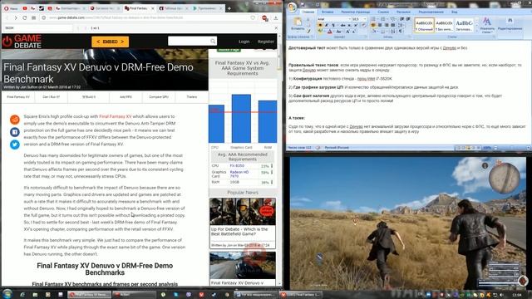This screenshot has height=299, width=532.
Task: Open the Вид ribbon tab in Word
Action: (x=455, y=12)
